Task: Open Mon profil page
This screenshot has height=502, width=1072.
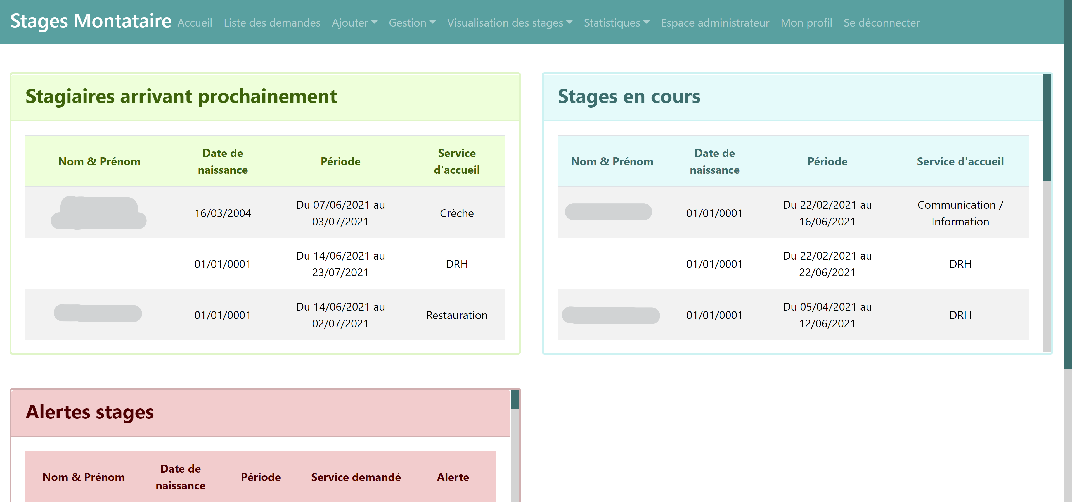Action: 806,23
